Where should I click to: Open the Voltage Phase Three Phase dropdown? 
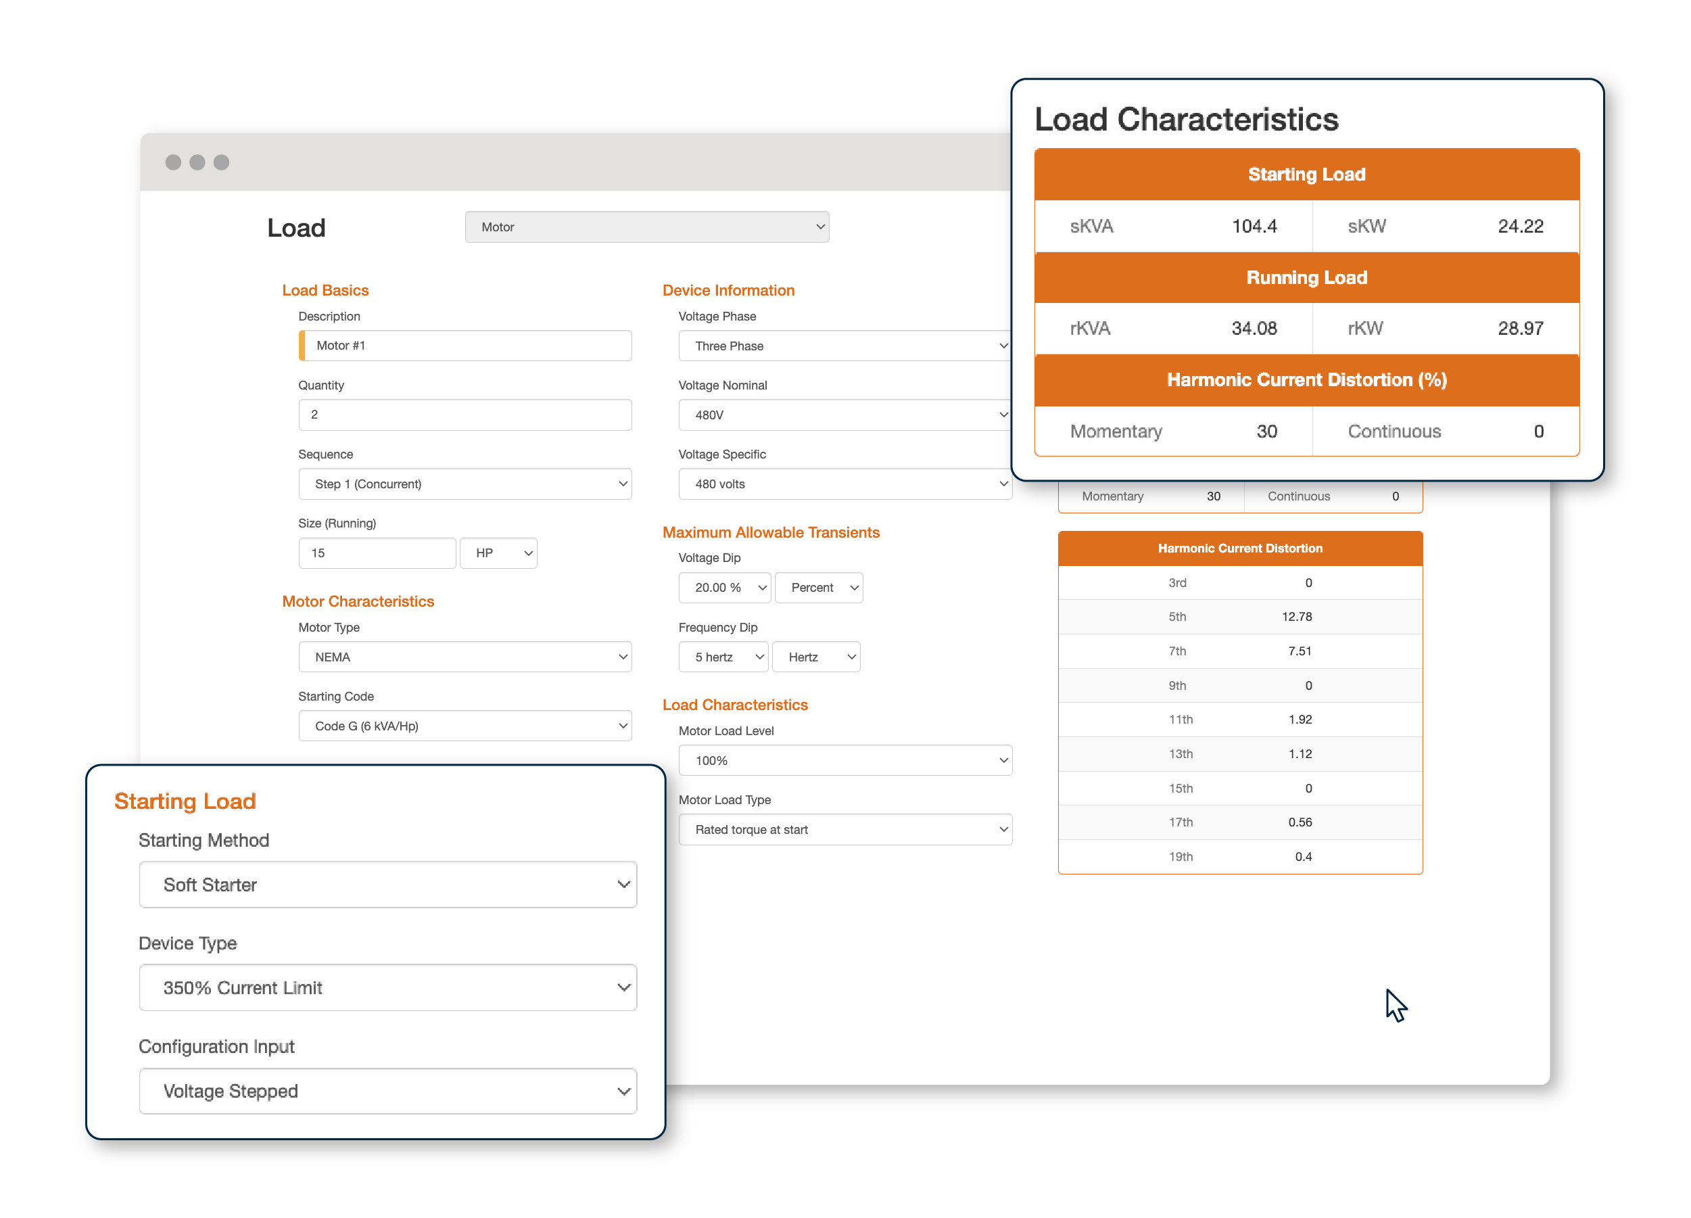click(844, 346)
